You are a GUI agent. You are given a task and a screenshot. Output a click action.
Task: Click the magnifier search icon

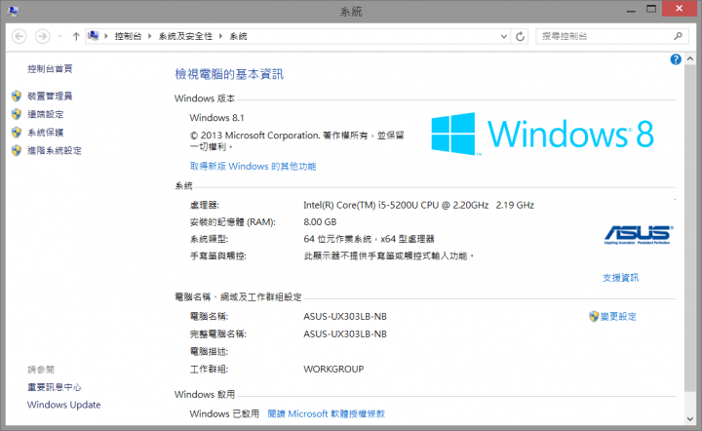(679, 36)
